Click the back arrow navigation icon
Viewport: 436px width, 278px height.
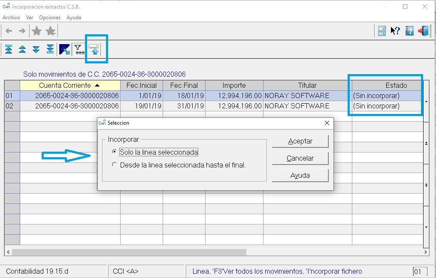pos(9,31)
